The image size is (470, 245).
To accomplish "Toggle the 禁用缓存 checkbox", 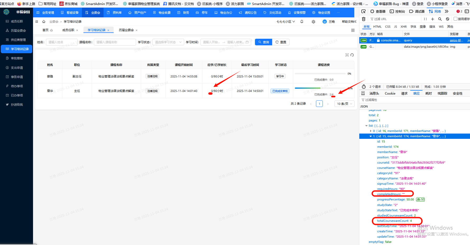I will click(x=455, y=19).
